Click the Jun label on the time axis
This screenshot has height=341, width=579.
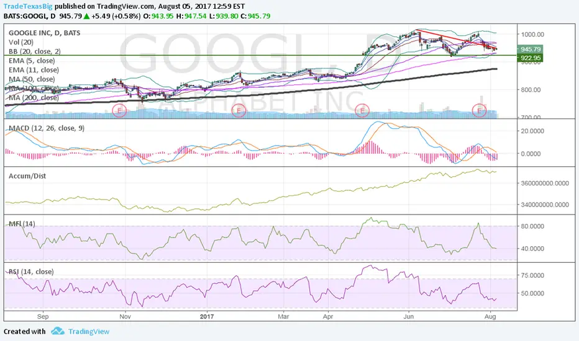click(408, 316)
